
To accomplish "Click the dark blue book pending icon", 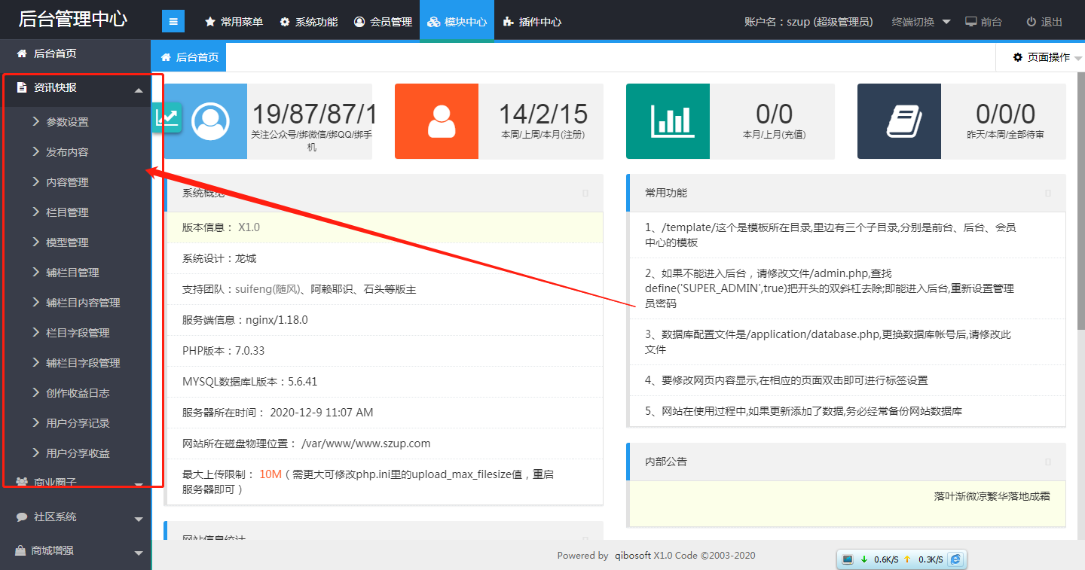I will [899, 121].
